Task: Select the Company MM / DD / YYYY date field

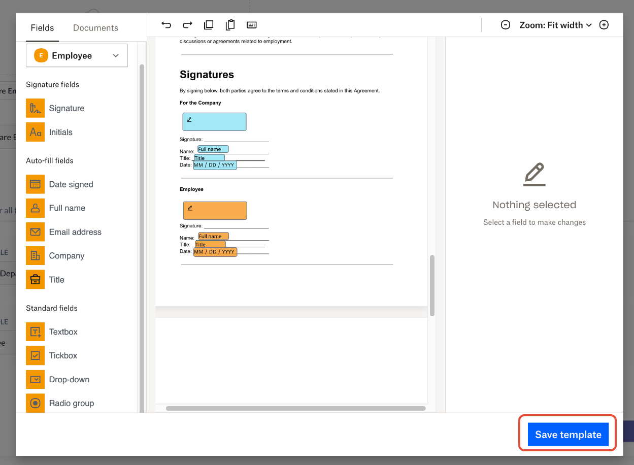Action: coord(215,165)
